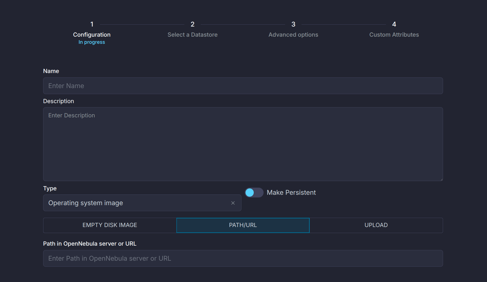Go to step 2 Select a Datastore
The image size is (487, 282).
pyautogui.click(x=193, y=30)
